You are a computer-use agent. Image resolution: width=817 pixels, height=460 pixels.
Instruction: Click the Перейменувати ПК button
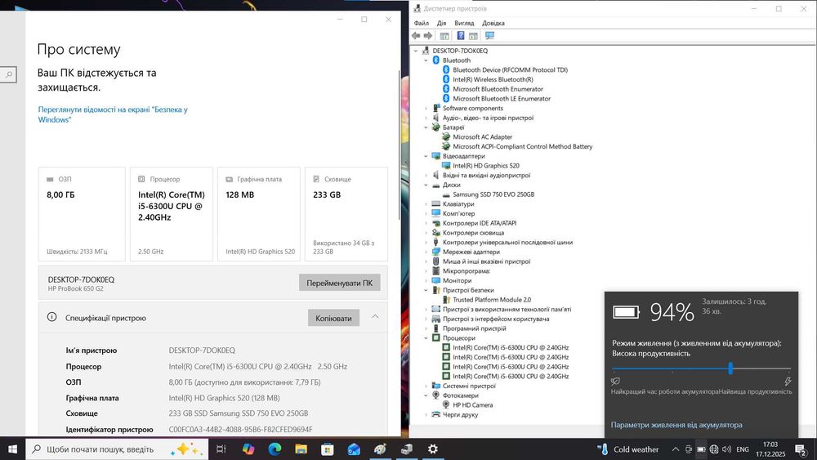(x=340, y=283)
